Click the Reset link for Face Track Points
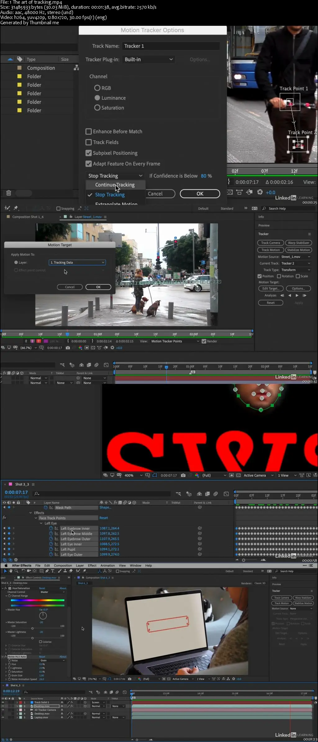Viewport: 318px width, 742px height. pyautogui.click(x=104, y=518)
